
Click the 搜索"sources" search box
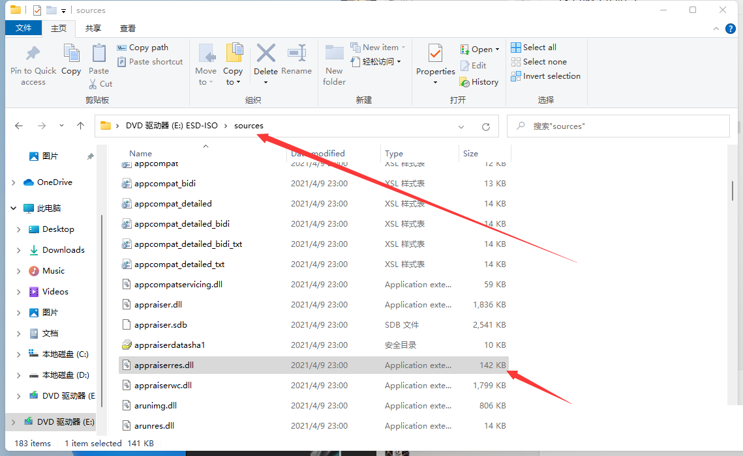coord(618,126)
